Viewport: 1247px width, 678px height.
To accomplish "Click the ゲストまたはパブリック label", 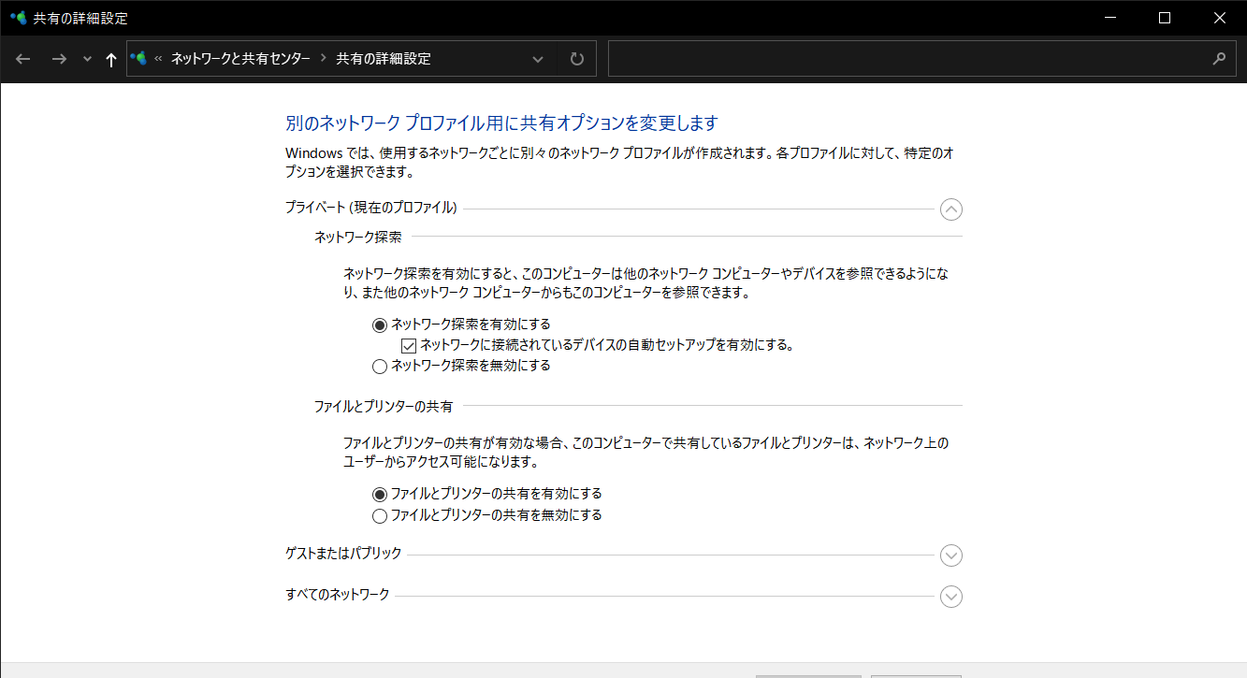I will pyautogui.click(x=343, y=554).
